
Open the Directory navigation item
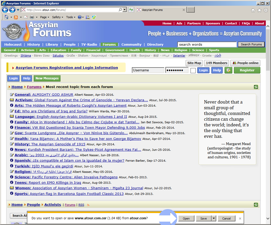(x=155, y=44)
